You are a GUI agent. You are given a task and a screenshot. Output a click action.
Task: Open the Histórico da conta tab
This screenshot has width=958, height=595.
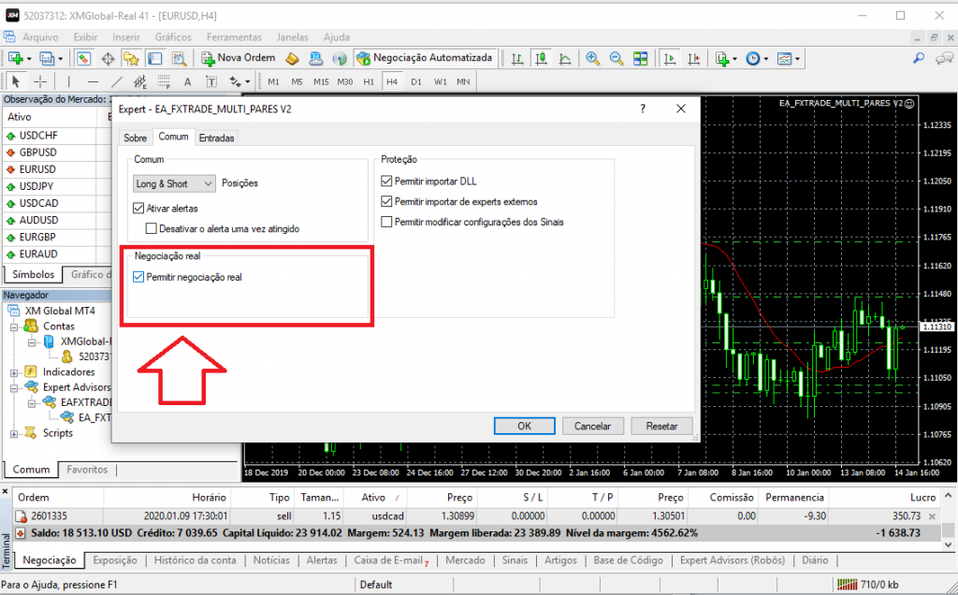[x=195, y=560]
